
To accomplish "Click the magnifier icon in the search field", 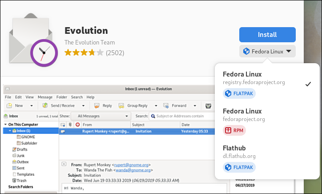I will tap(153, 116).
